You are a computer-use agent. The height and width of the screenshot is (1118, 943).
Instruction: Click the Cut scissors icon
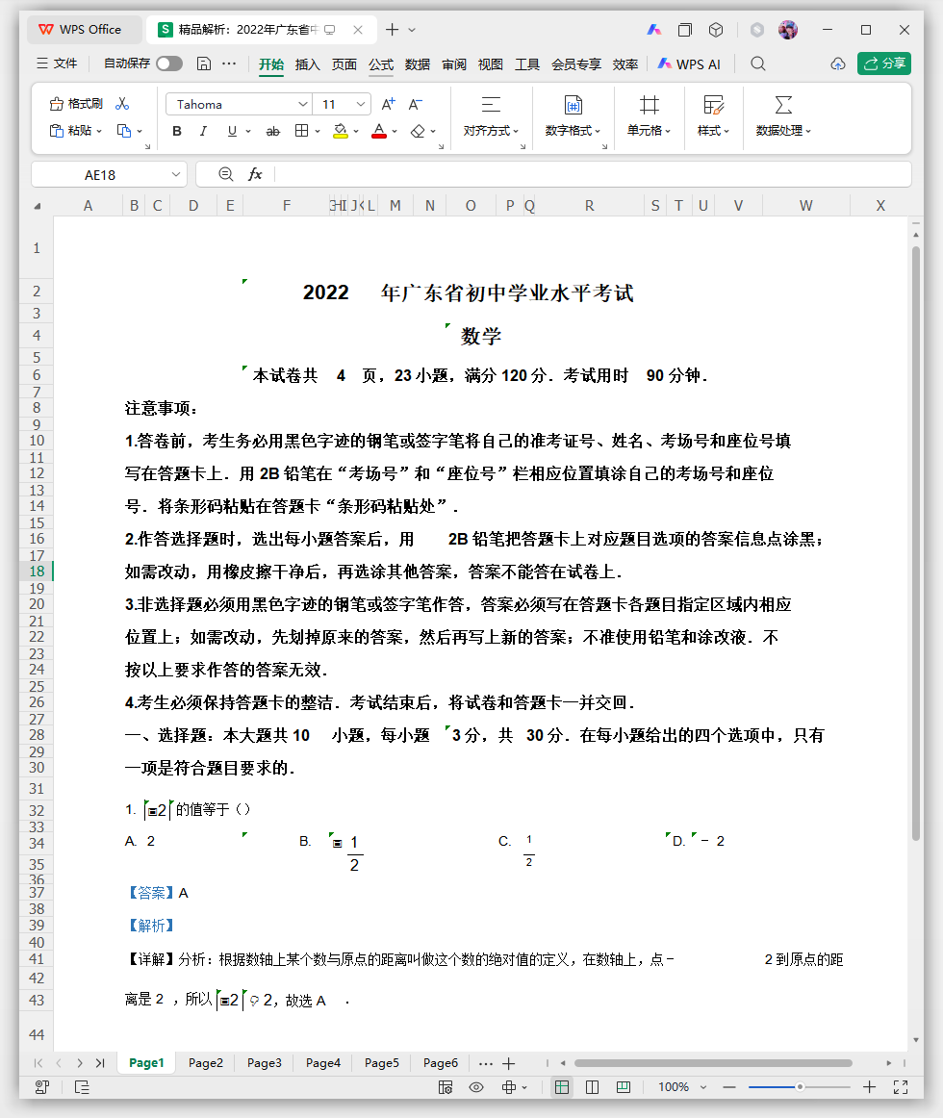coord(123,104)
